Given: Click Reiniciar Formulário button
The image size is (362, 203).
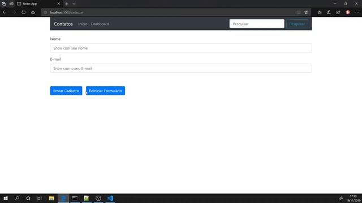Looking at the screenshot, I should coord(105,91).
